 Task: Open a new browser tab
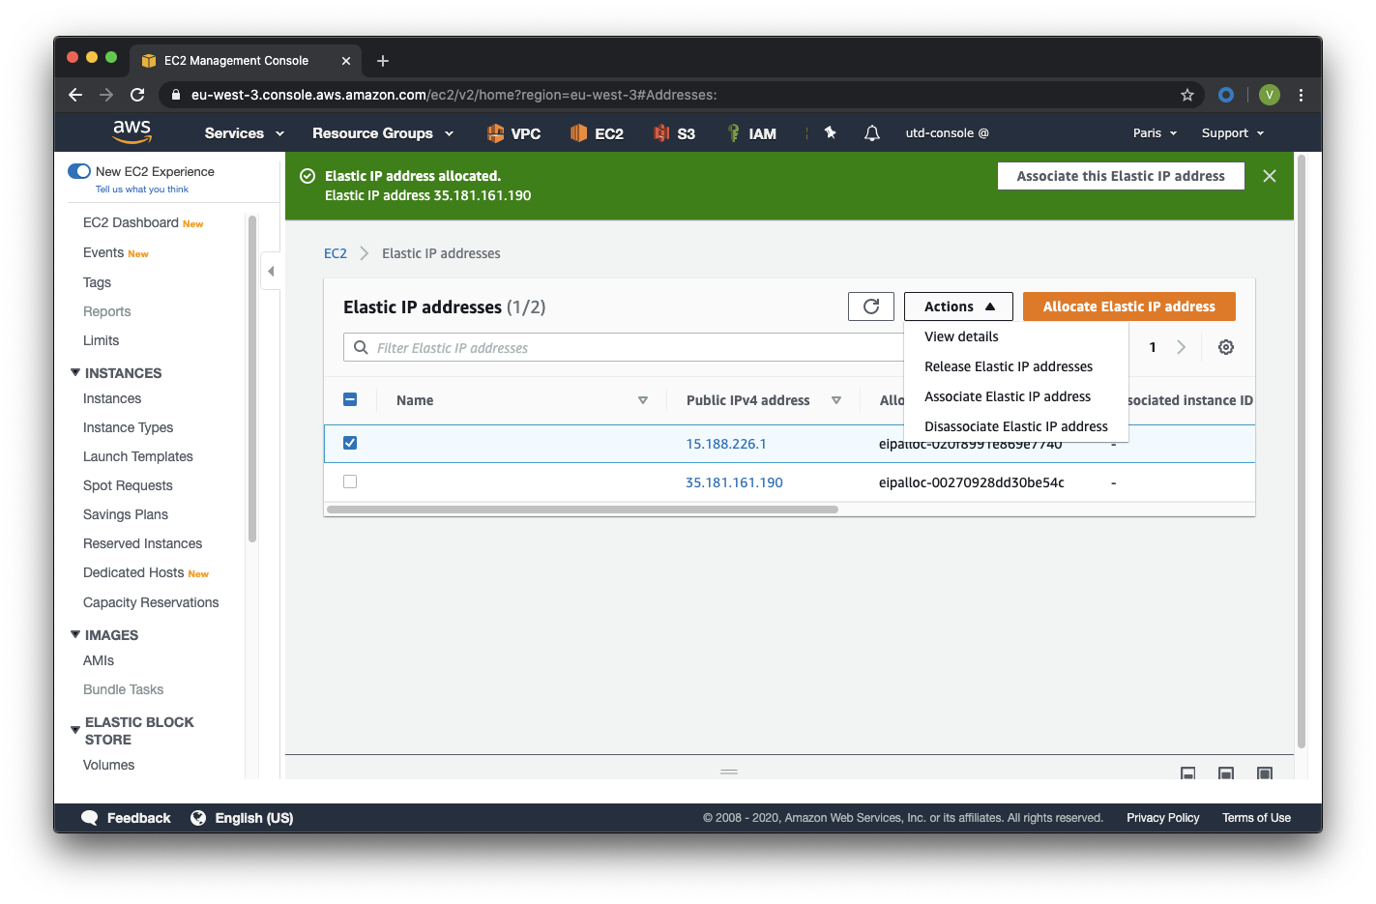click(x=383, y=61)
